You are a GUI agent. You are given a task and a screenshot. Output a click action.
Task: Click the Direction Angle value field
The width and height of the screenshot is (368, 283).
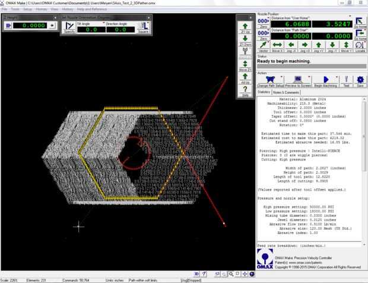[120, 30]
